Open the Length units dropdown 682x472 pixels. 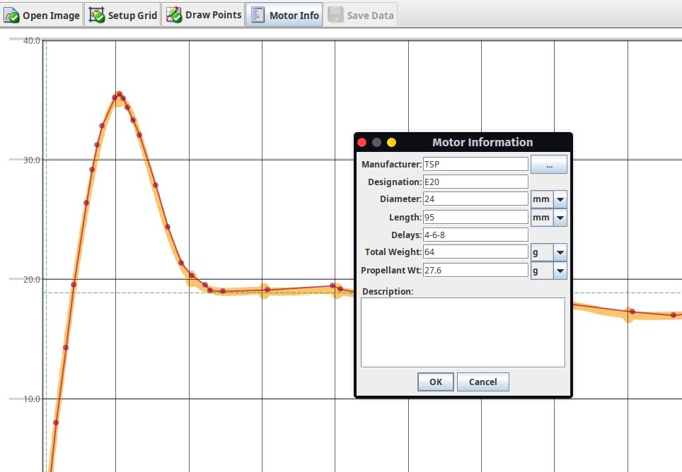click(560, 218)
